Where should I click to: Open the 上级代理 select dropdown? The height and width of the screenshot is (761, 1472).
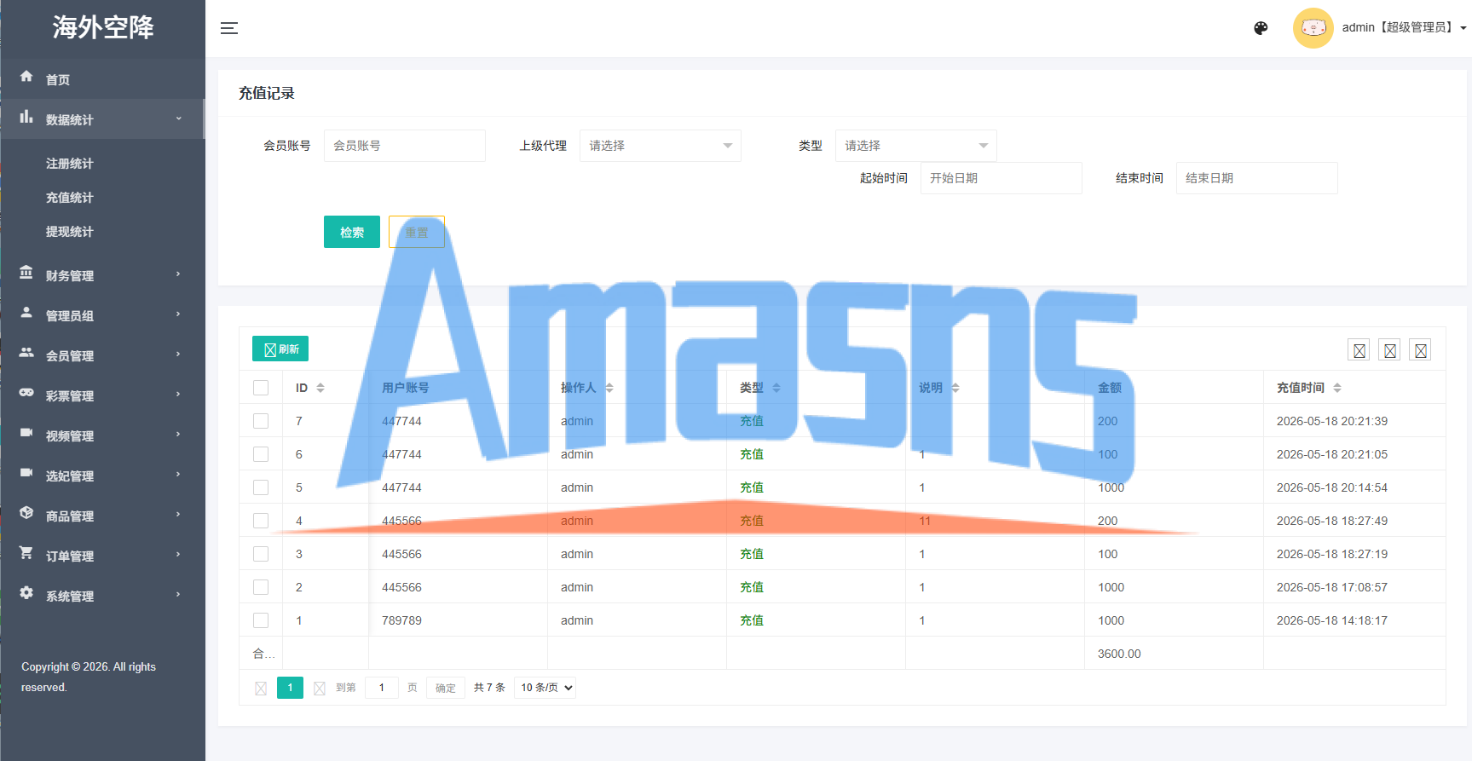click(661, 146)
